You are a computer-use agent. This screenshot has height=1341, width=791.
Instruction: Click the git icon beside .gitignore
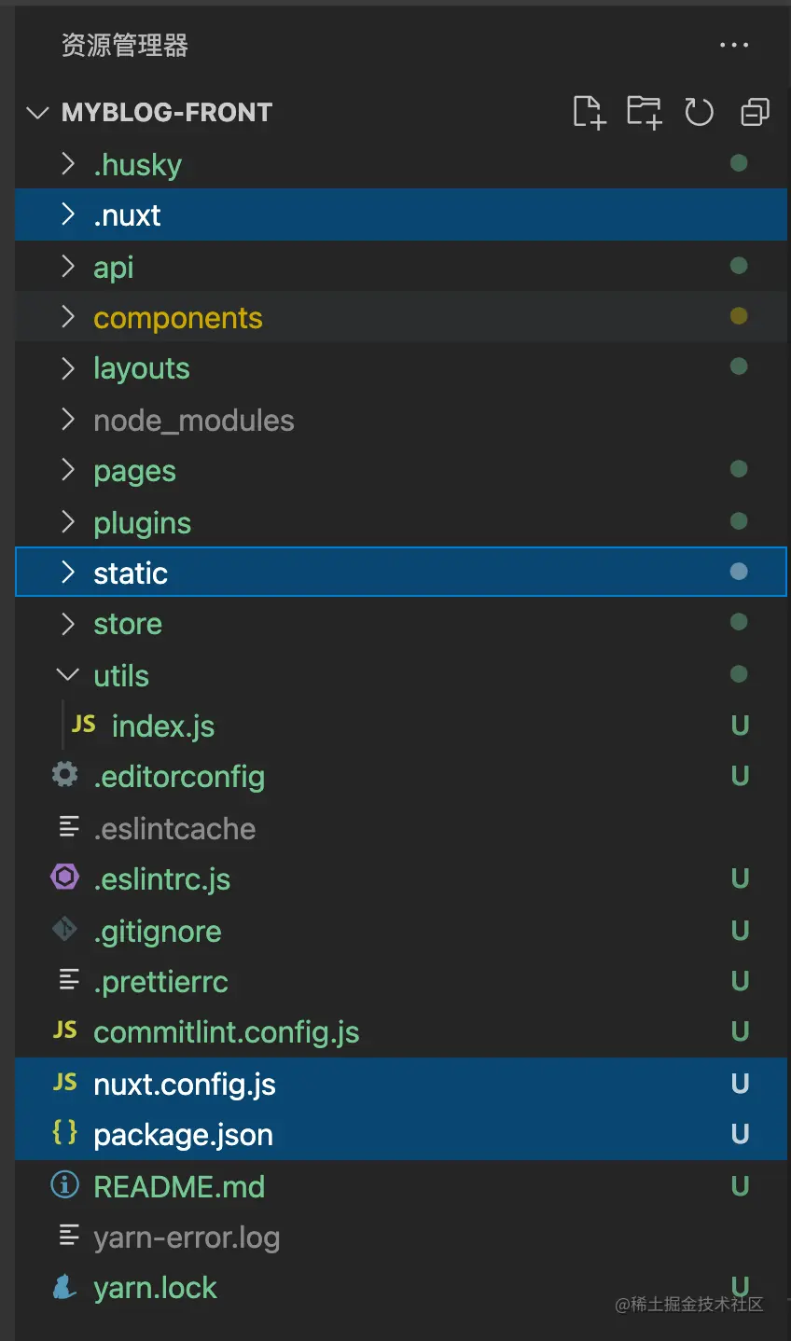[x=64, y=929]
